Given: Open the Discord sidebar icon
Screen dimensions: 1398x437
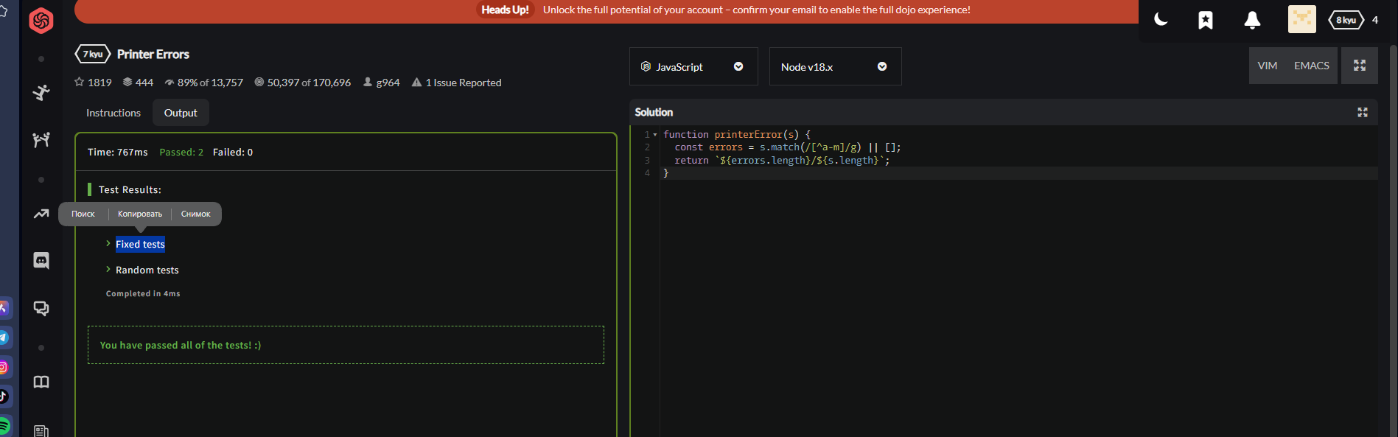Looking at the screenshot, I should point(41,260).
